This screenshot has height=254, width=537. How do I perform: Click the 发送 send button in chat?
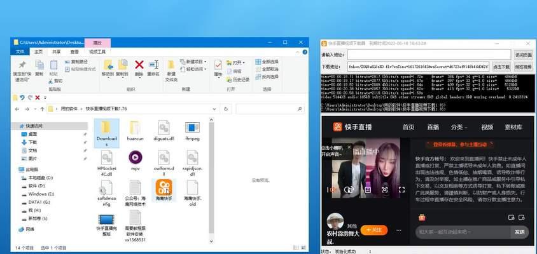click(x=520, y=232)
